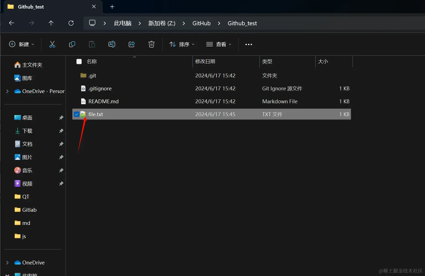Unpin 音乐 via its pin icon
This screenshot has height=276, width=425.
pos(61,170)
